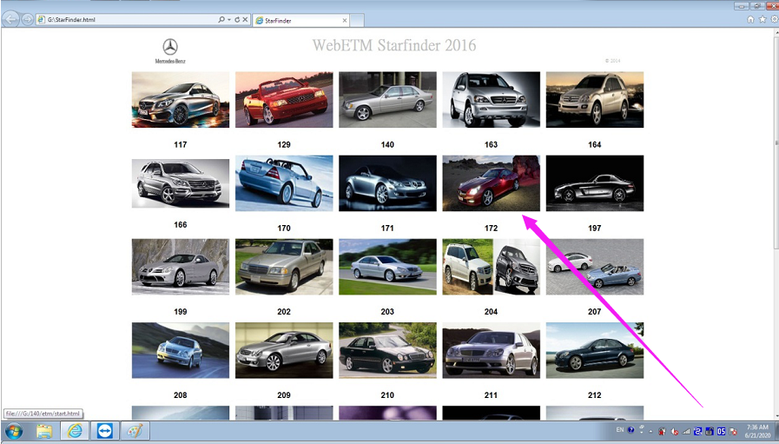Open the model 208 coupe thumbnail
Image resolution: width=779 pixels, height=444 pixels.
coord(181,350)
